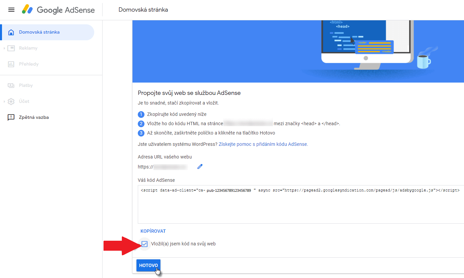Edit site URL with pencil icon

coord(200,167)
